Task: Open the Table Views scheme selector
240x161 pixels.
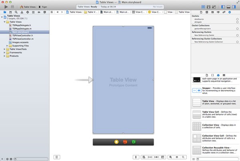Action: pyautogui.click(x=28, y=7)
